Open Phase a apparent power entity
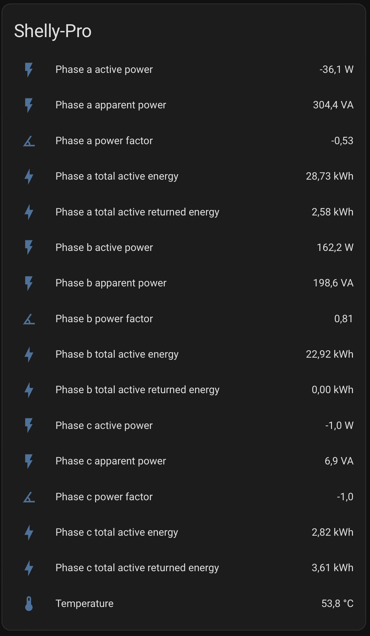The height and width of the screenshot is (636, 370). pos(111,105)
